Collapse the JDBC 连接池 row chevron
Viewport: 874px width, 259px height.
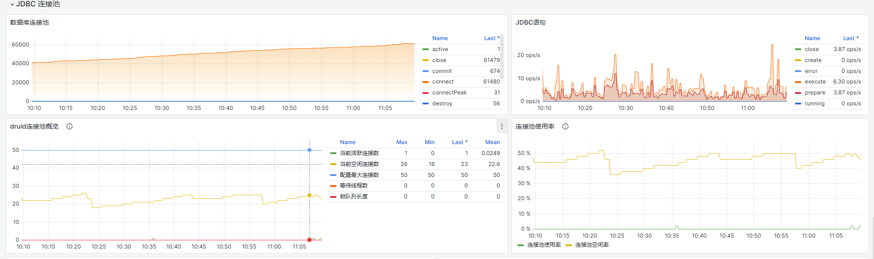pos(12,4)
